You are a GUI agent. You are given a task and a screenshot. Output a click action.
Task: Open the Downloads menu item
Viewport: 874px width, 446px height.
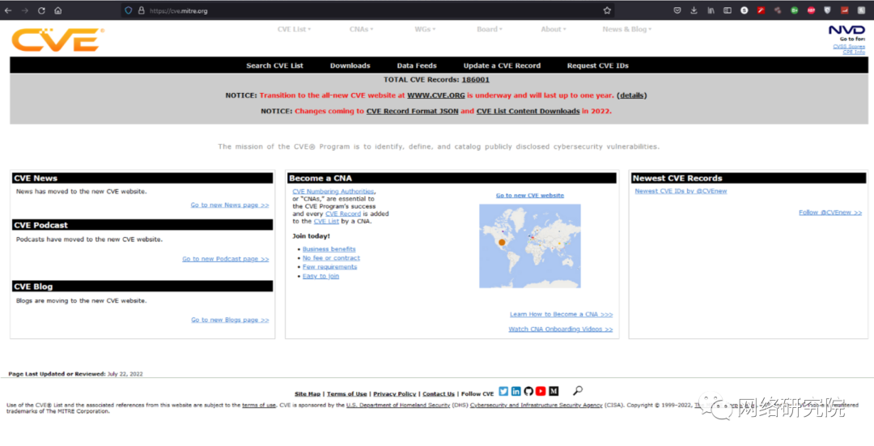[350, 66]
